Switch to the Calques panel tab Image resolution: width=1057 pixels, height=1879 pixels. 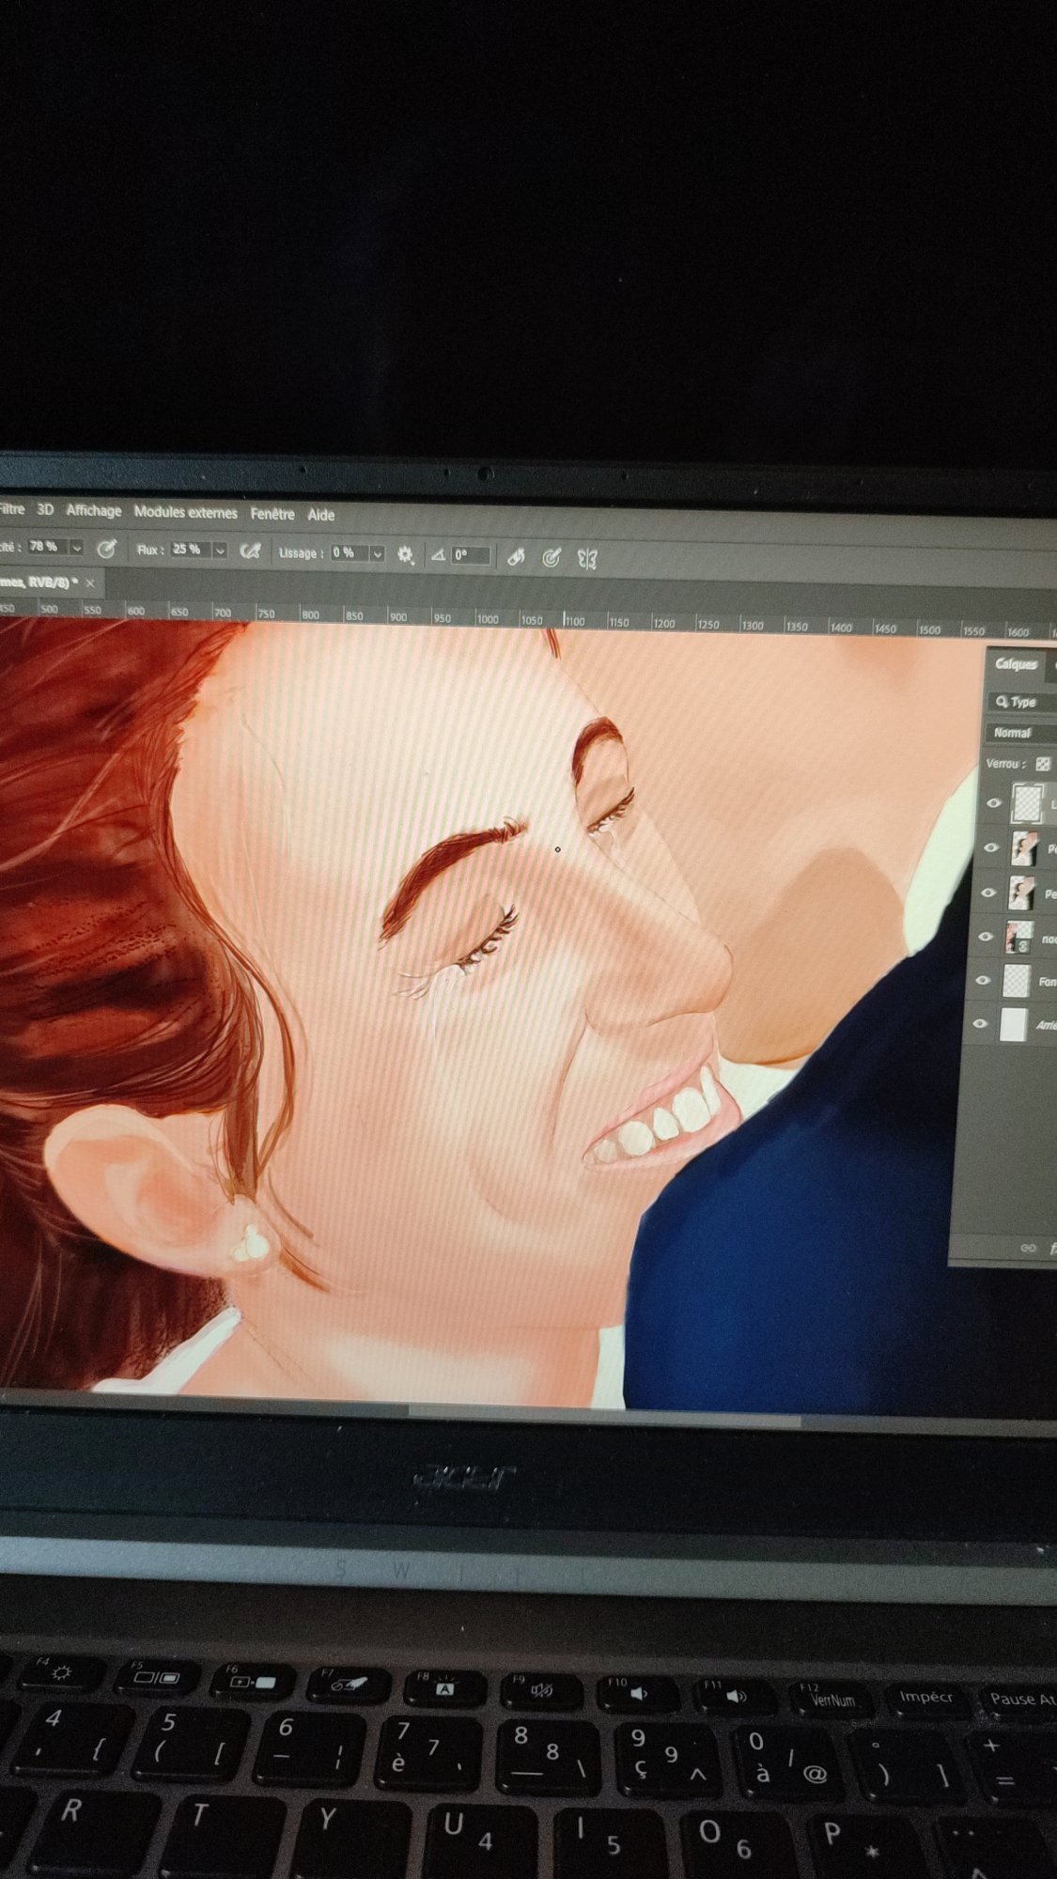[x=1016, y=664]
